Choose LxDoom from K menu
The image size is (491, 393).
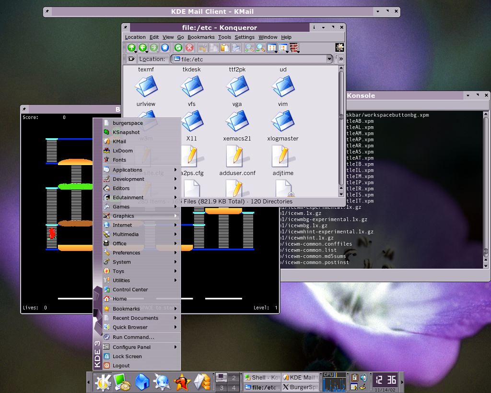tap(141, 151)
